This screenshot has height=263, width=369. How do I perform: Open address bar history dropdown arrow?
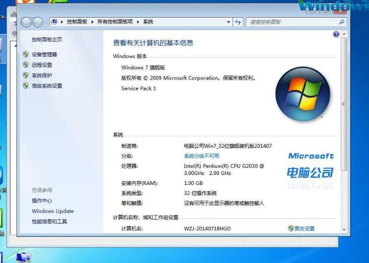228,22
